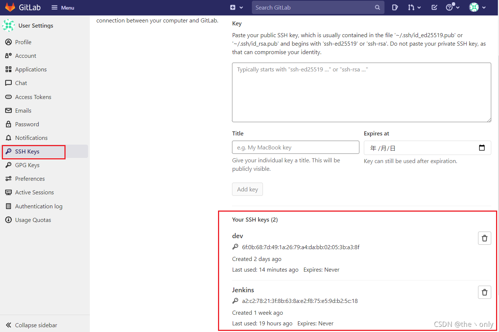Expand the Help question mark dropdown
This screenshot has height=332, width=499.
pos(453,7)
